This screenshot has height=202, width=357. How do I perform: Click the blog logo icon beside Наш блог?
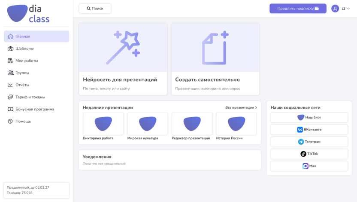[x=301, y=117]
